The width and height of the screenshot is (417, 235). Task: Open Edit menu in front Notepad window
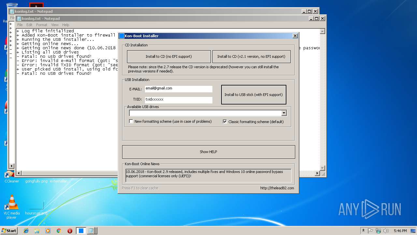(x=29, y=25)
